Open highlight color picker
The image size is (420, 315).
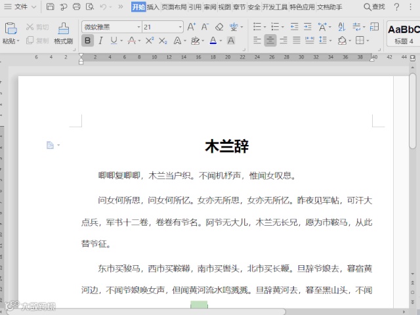195,41
